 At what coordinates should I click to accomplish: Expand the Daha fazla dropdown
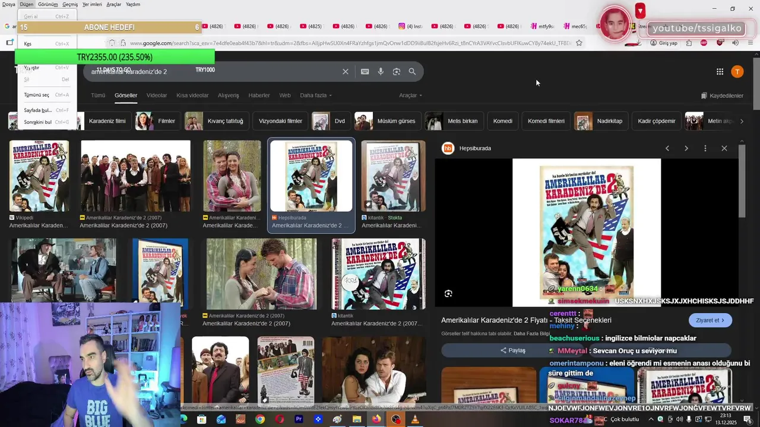(316, 95)
